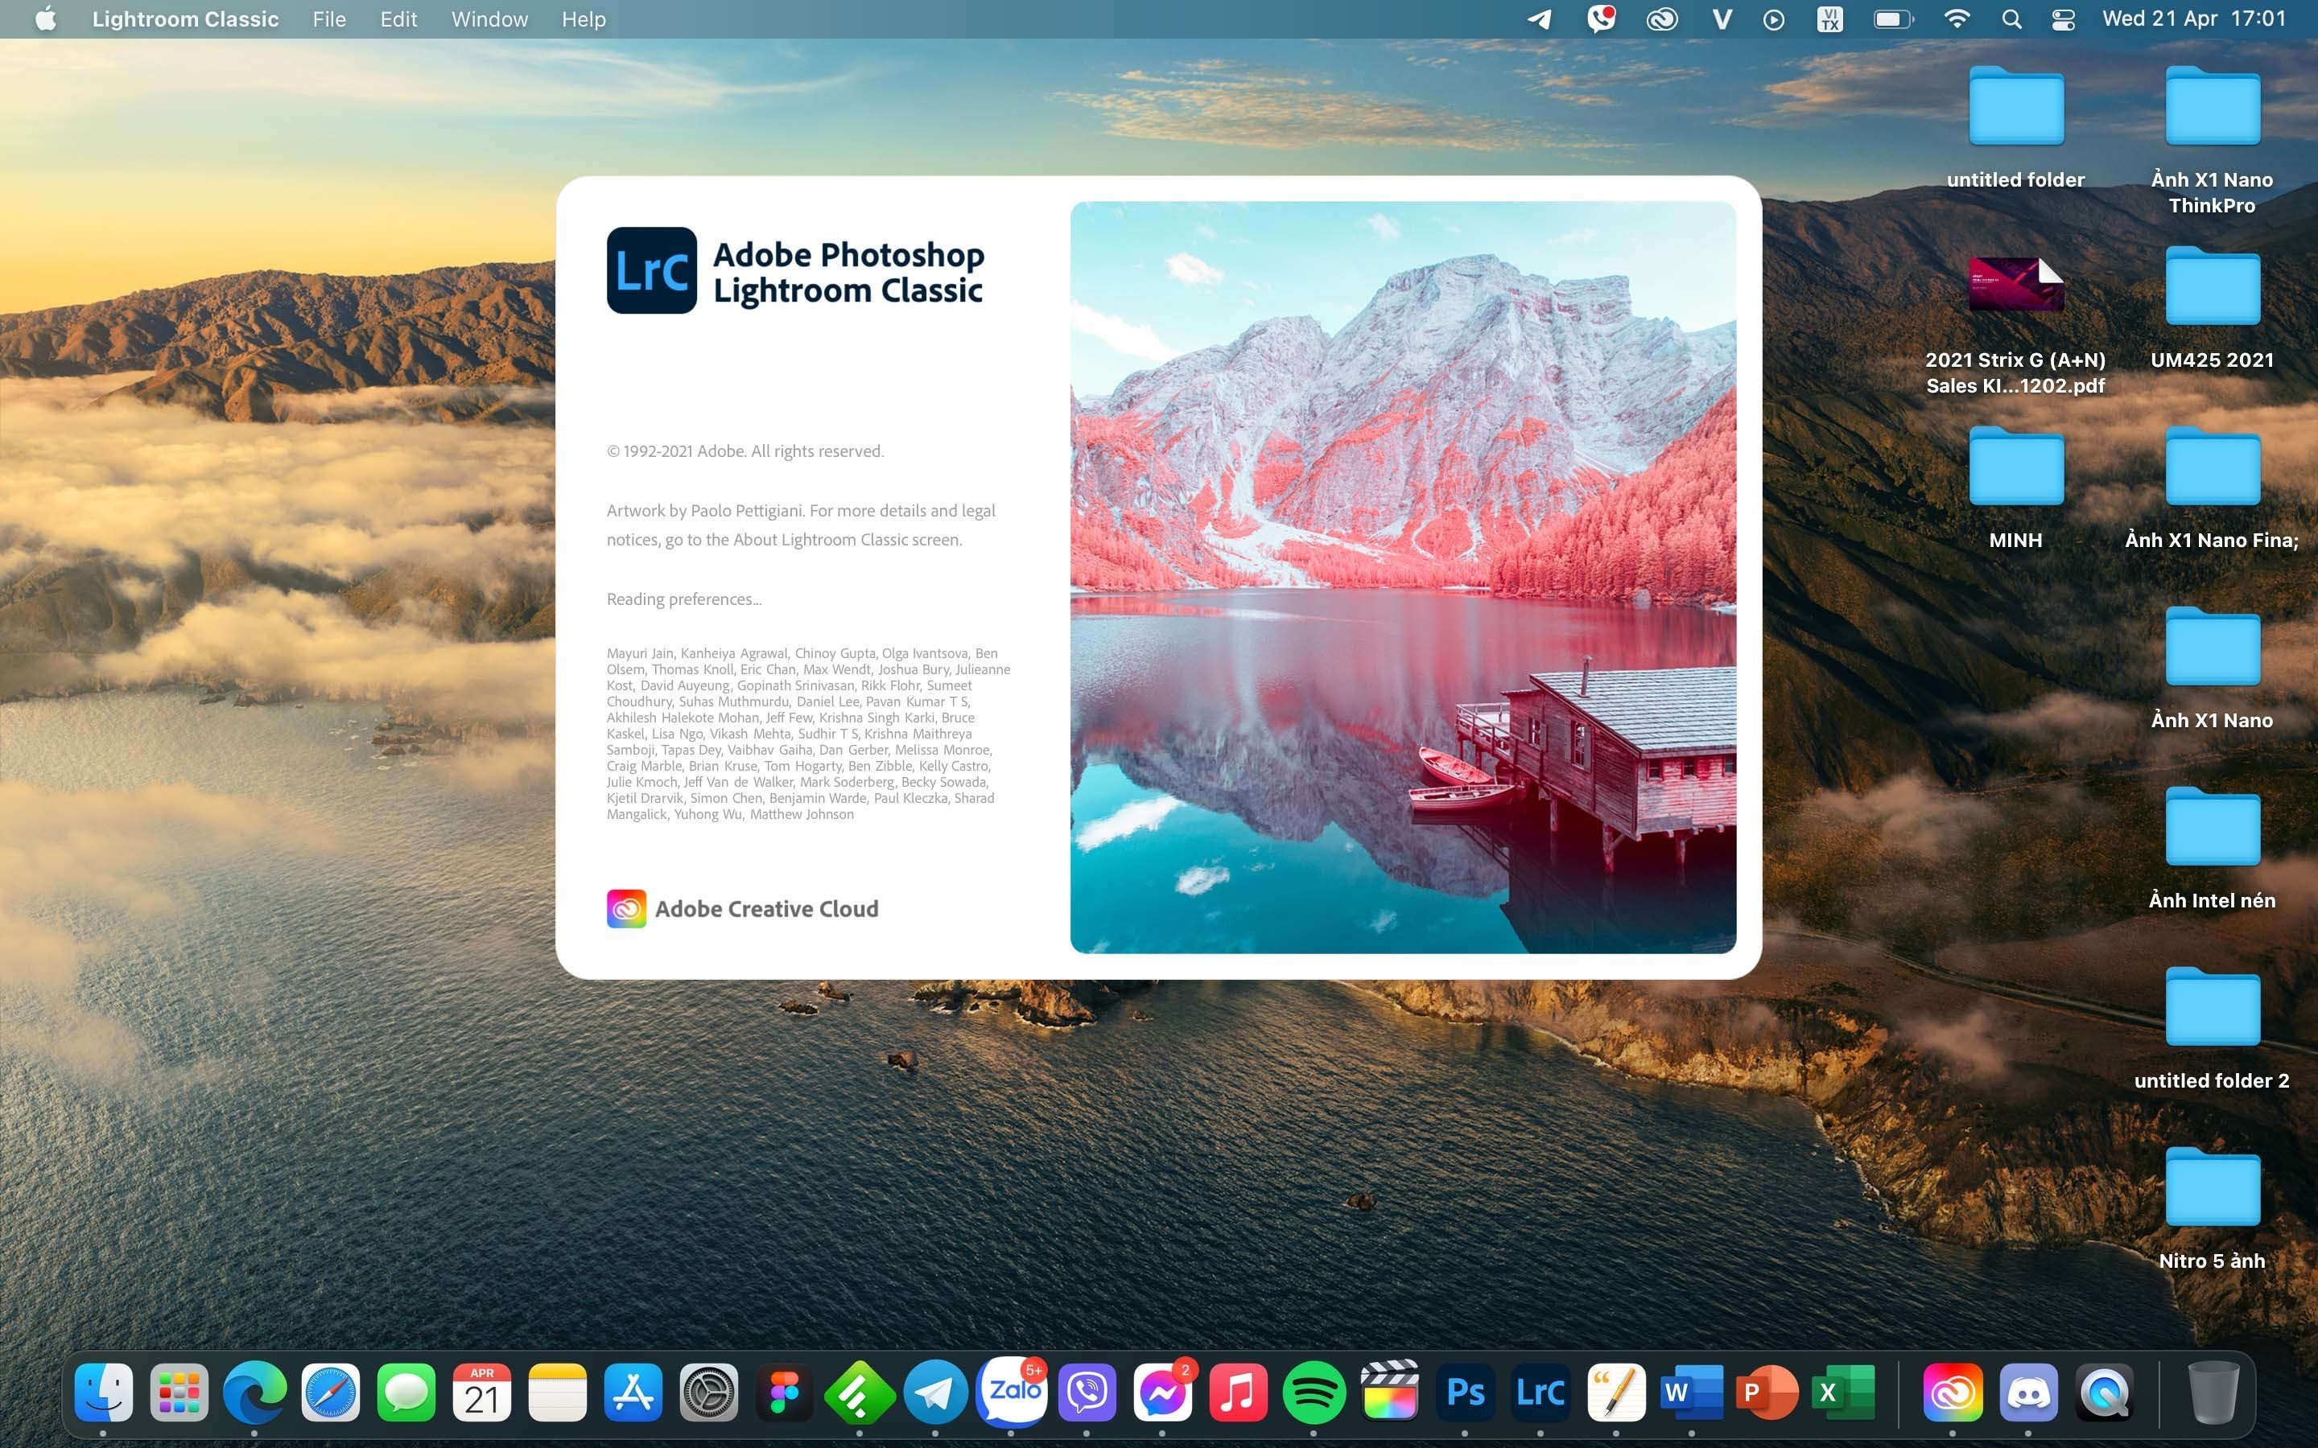Launch Music app from the dock
The height and width of the screenshot is (1448, 2318).
click(x=1238, y=1392)
